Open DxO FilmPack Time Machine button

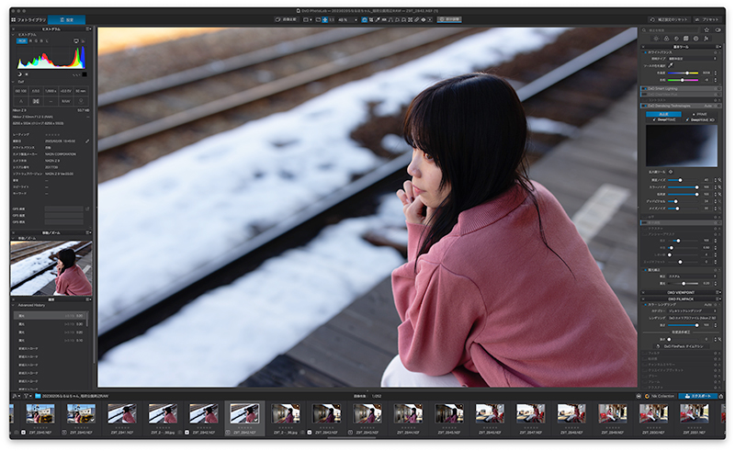click(x=681, y=346)
